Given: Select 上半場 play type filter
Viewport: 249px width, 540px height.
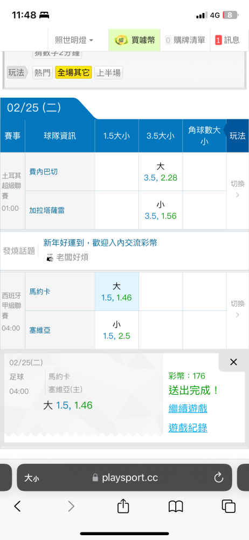Looking at the screenshot, I should click(108, 73).
